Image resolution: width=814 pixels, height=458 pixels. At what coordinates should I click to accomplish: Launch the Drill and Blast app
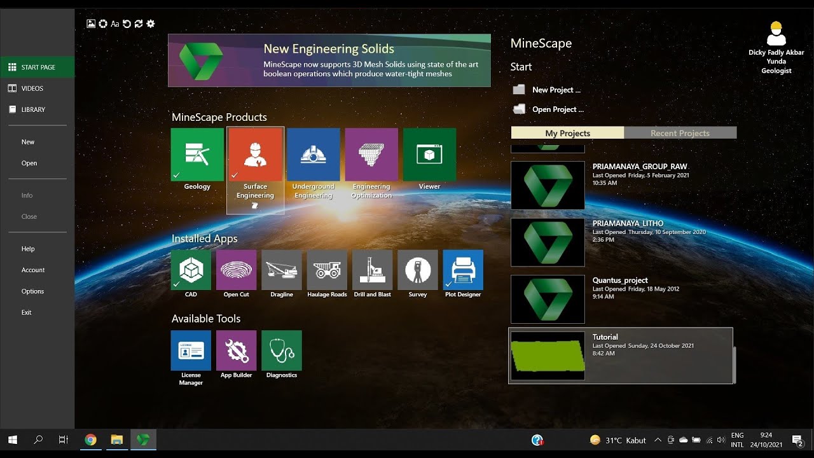[373, 270]
